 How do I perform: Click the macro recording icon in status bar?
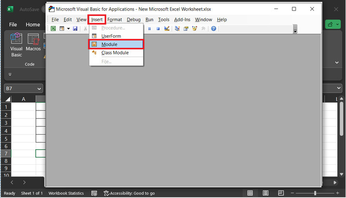point(94,193)
